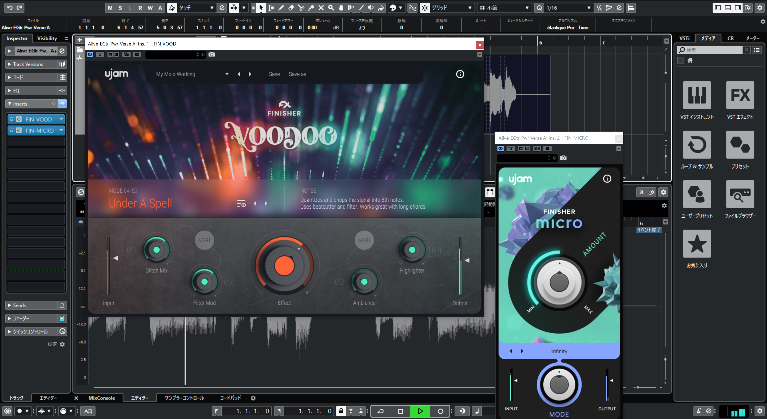Click AQ button in transport bar
Screen dimensions: 767x419
click(x=88, y=411)
